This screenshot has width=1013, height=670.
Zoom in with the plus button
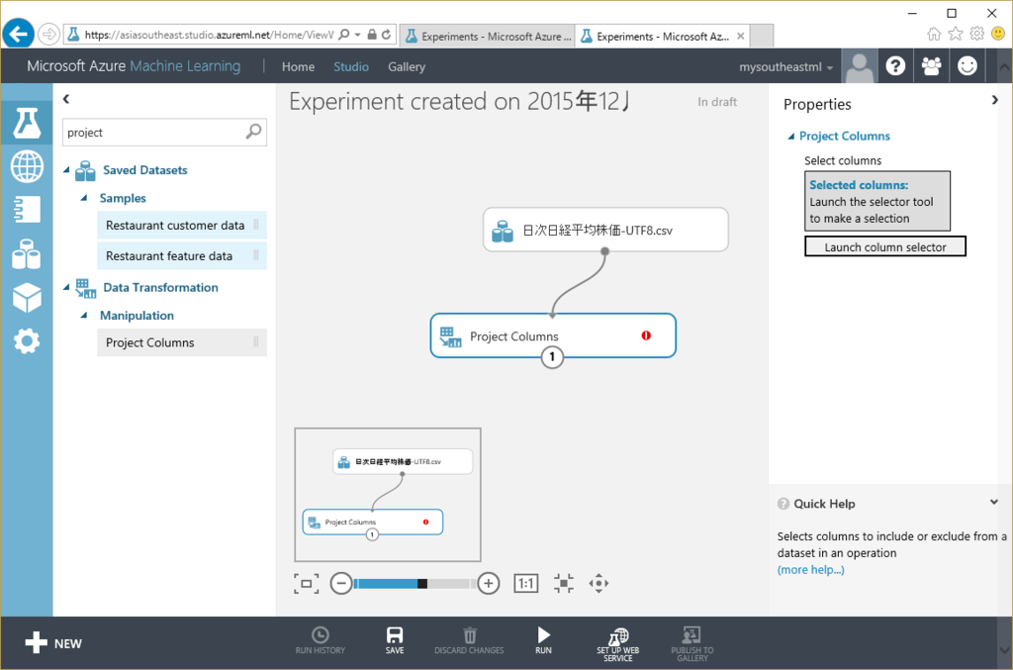tap(489, 584)
